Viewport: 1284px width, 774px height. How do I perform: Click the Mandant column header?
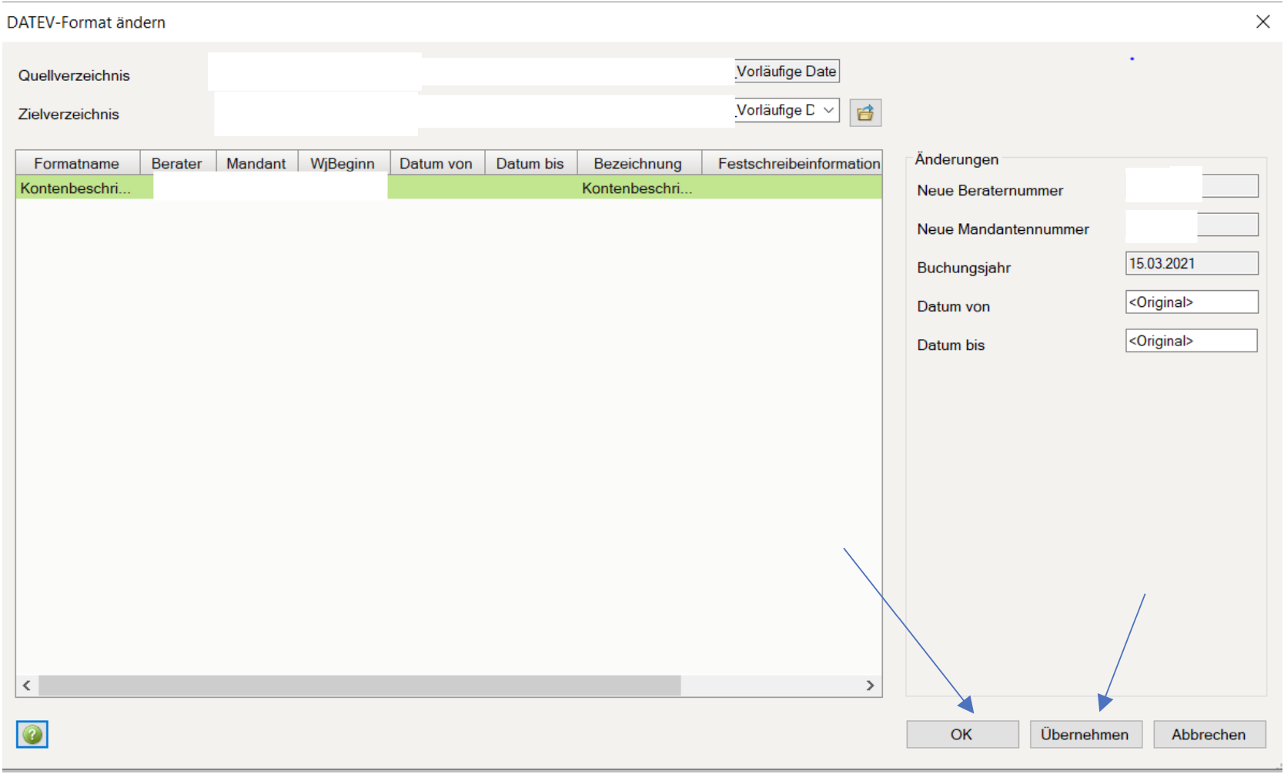(x=256, y=163)
